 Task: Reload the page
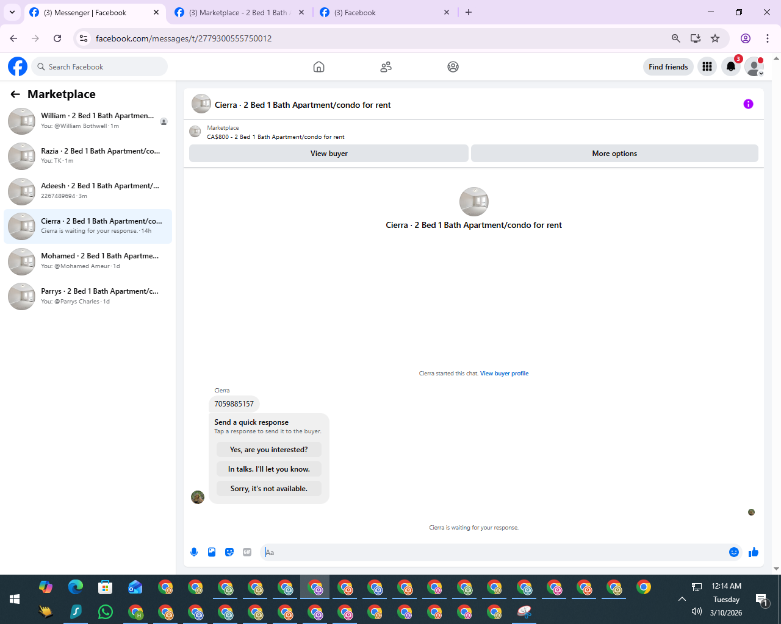pyautogui.click(x=57, y=38)
